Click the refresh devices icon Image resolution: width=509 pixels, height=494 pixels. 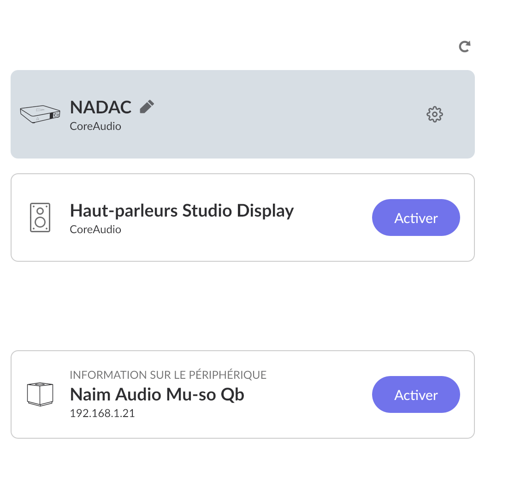click(x=464, y=46)
